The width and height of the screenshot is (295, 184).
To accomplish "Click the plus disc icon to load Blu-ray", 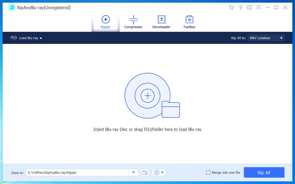I will [147, 96].
